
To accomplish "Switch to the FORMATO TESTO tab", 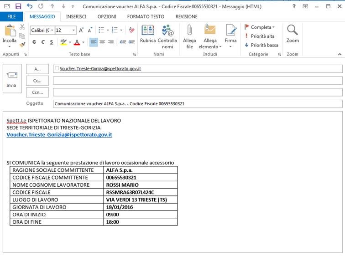I will [146, 17].
